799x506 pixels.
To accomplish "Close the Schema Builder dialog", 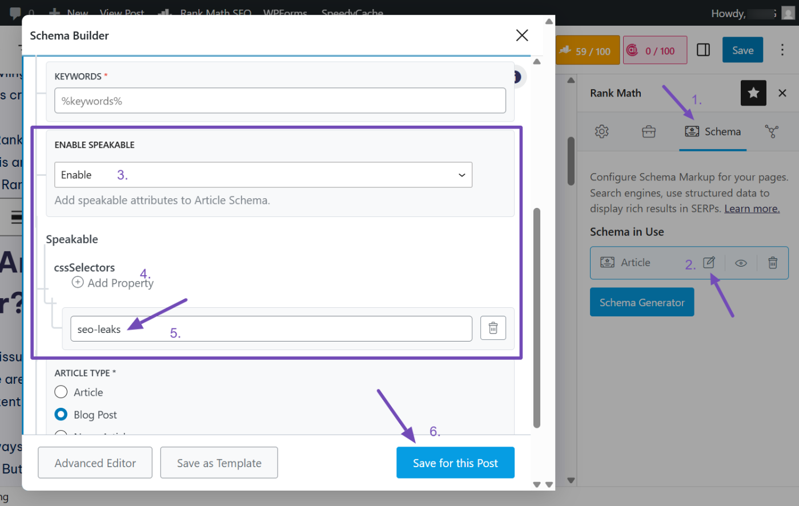I will coord(522,35).
